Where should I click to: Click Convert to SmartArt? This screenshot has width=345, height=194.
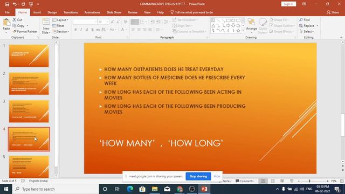point(189,31)
